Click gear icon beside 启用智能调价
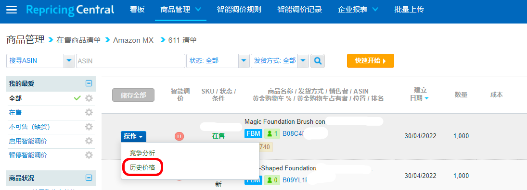 click(89, 141)
